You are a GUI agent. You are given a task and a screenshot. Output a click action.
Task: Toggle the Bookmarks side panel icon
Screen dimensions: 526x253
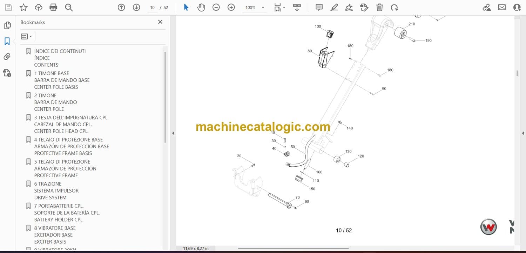[x=7, y=41]
